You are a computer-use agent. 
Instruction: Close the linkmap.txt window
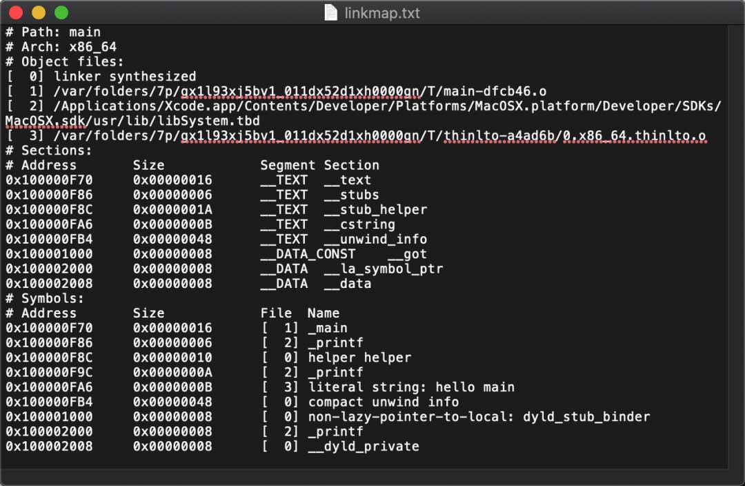point(16,12)
